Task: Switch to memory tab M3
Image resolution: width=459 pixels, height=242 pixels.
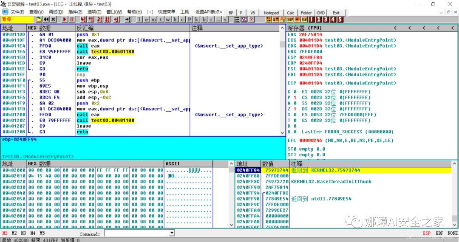Action: tap(23, 233)
